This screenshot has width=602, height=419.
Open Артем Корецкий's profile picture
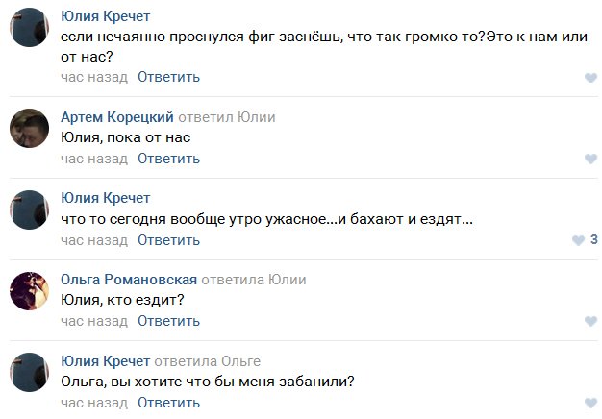[29, 128]
